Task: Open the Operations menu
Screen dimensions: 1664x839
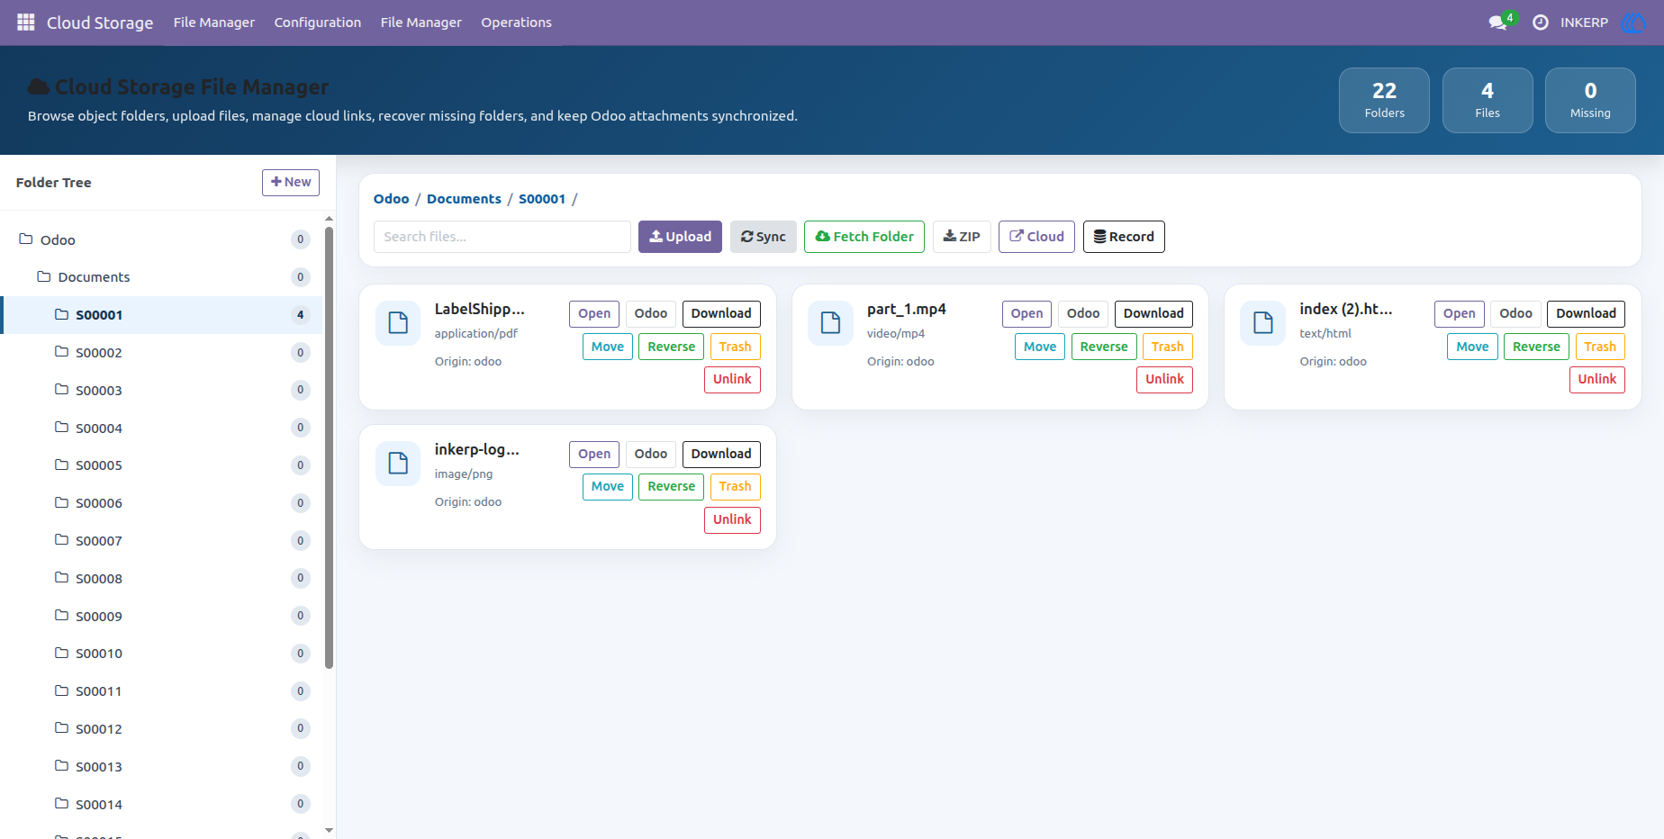Action: tap(516, 23)
